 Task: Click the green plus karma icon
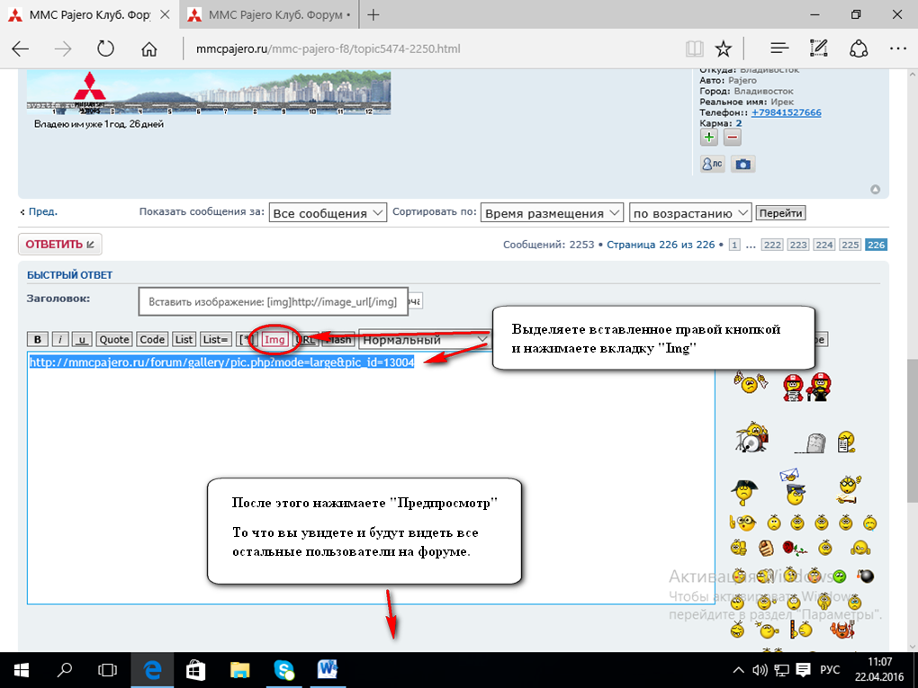[709, 138]
